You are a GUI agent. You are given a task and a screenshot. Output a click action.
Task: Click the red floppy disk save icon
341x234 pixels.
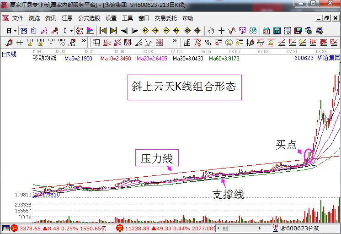tap(298, 31)
